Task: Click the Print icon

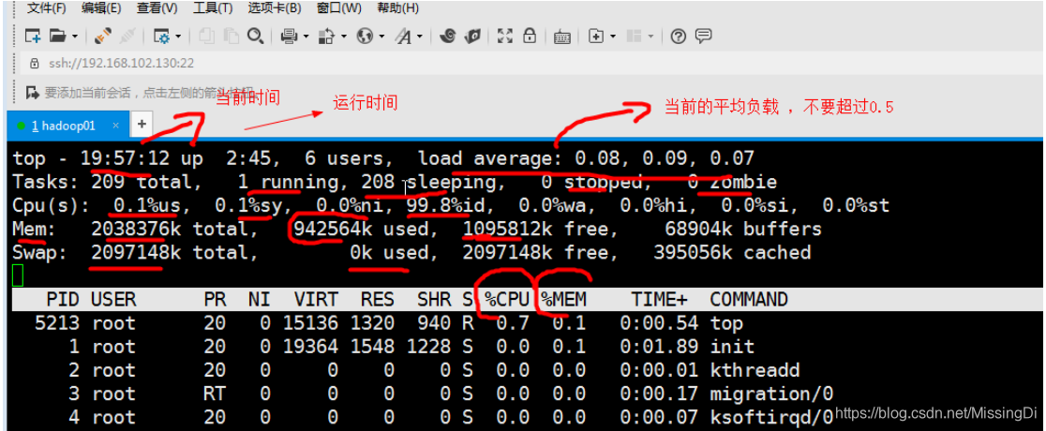Action: pyautogui.click(x=289, y=36)
